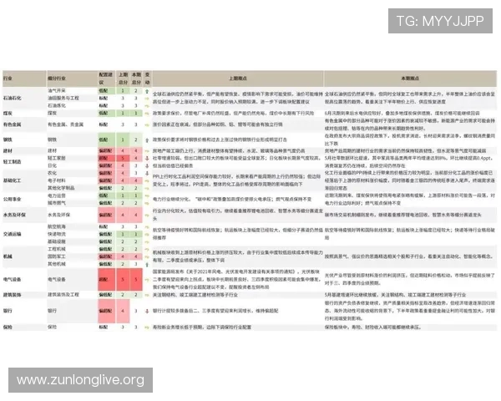Viewport: 501px width, 401px height.
Task: Click the pink 偏超配 cell in 水务及环保 row
Action: (x=106, y=216)
